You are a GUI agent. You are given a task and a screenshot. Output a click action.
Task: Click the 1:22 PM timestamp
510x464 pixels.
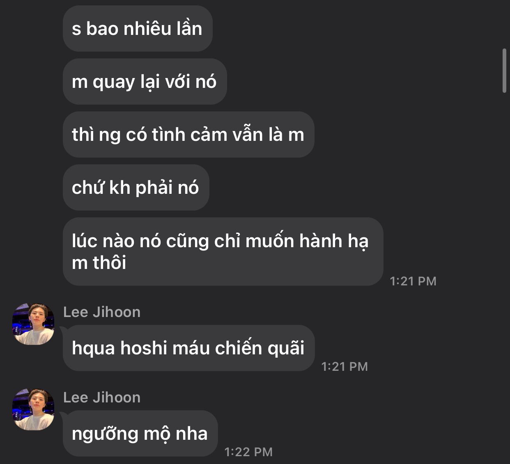pyautogui.click(x=248, y=452)
